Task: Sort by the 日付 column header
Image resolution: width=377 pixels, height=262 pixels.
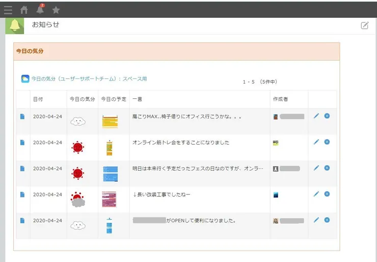Action: tap(38, 99)
